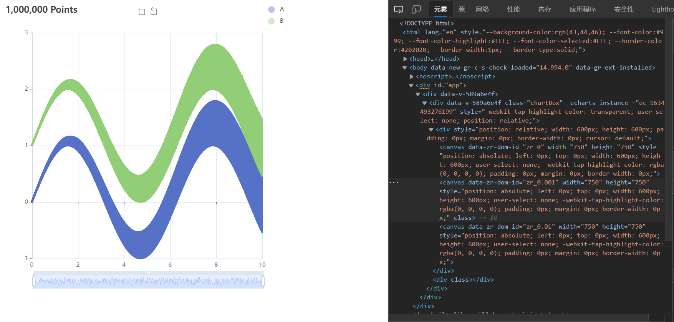Select the canvas zr_0.01 element row

coord(527,244)
